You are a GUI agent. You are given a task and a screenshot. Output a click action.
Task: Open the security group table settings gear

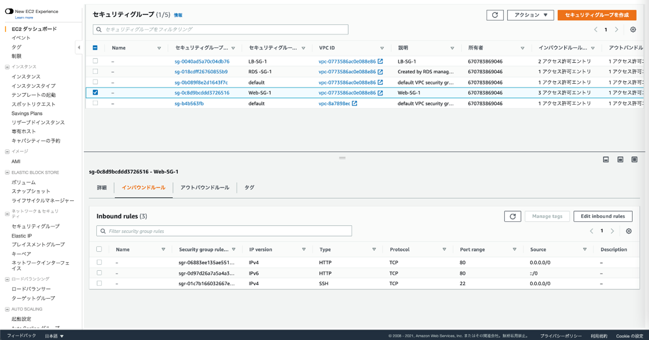(x=633, y=29)
